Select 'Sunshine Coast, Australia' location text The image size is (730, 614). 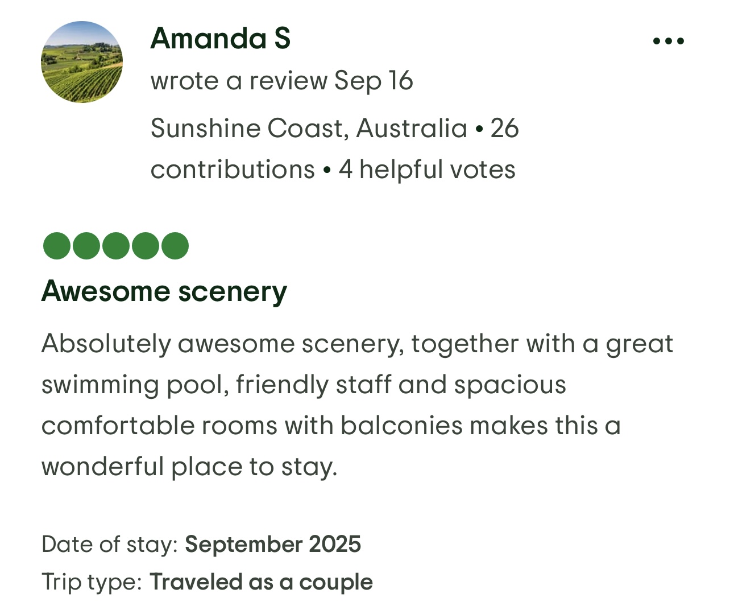click(x=309, y=128)
